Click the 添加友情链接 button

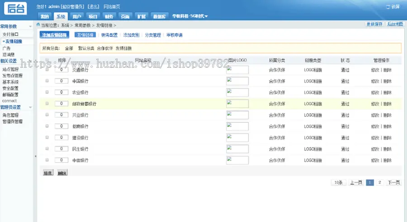tap(54, 35)
